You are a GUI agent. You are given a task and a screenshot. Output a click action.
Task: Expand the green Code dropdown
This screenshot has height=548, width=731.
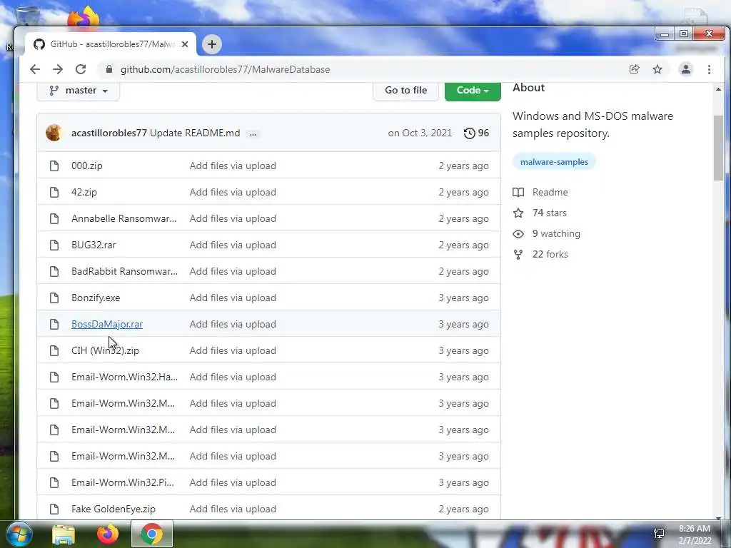(x=473, y=91)
